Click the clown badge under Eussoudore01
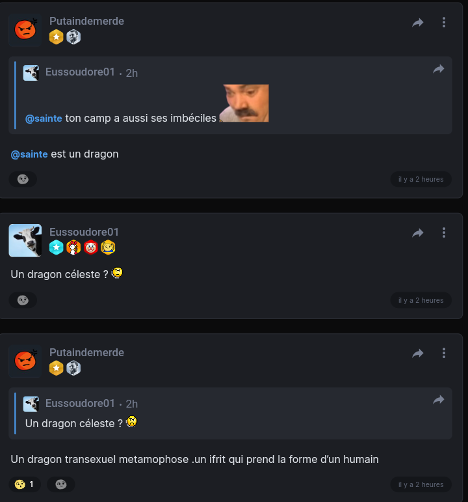Screen dimensions: 468x502 point(90,247)
